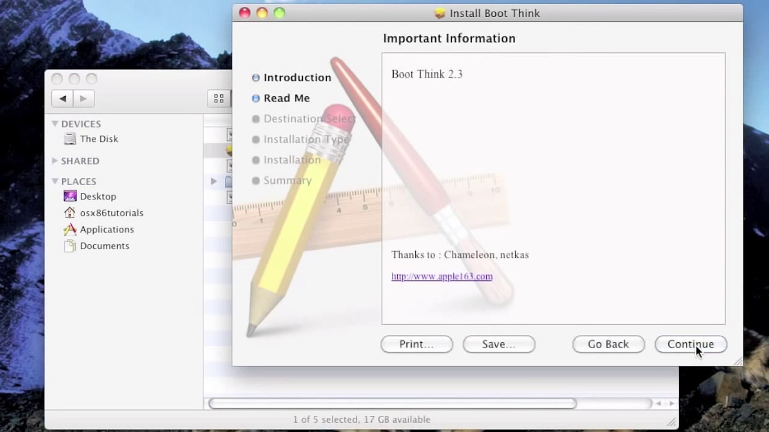
Task: Click the Print… button
Action: 417,344
